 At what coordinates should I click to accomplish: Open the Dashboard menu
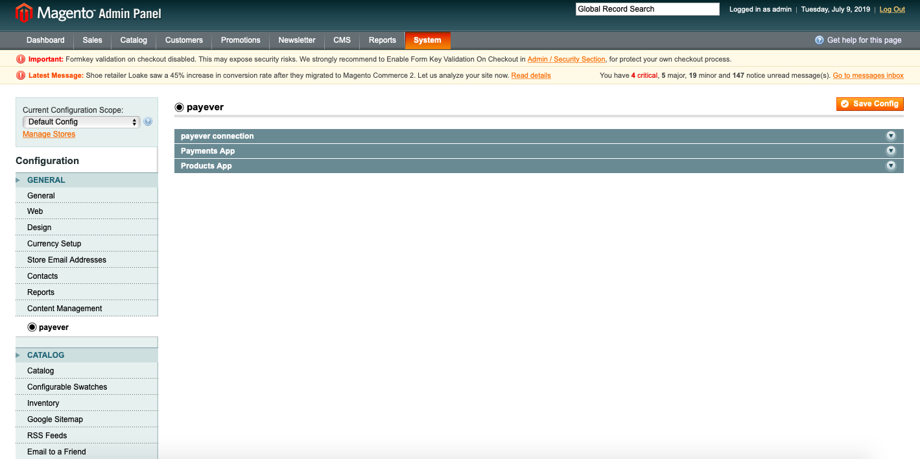pyautogui.click(x=45, y=40)
